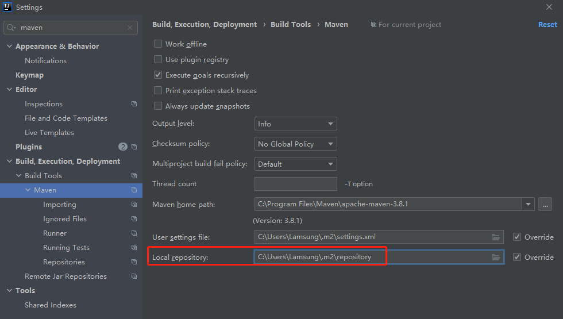563x319 pixels.
Task: Click project-level icon beside Plugins
Action: (134, 147)
